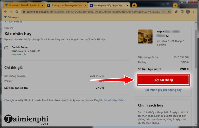This screenshot has height=128, width=199.
Task: Open liên hệ trực tiếp với họ link
Action: (112, 100)
